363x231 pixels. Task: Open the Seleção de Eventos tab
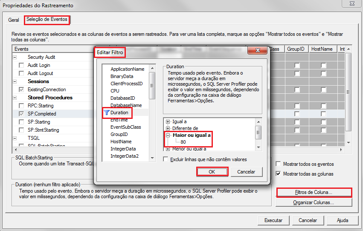point(47,20)
